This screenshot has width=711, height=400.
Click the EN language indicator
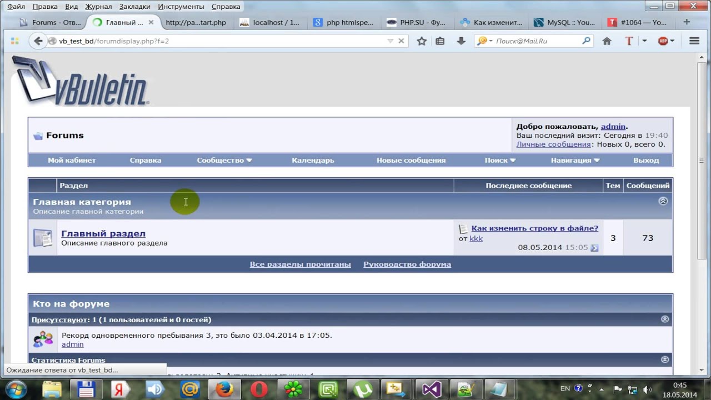pos(565,389)
